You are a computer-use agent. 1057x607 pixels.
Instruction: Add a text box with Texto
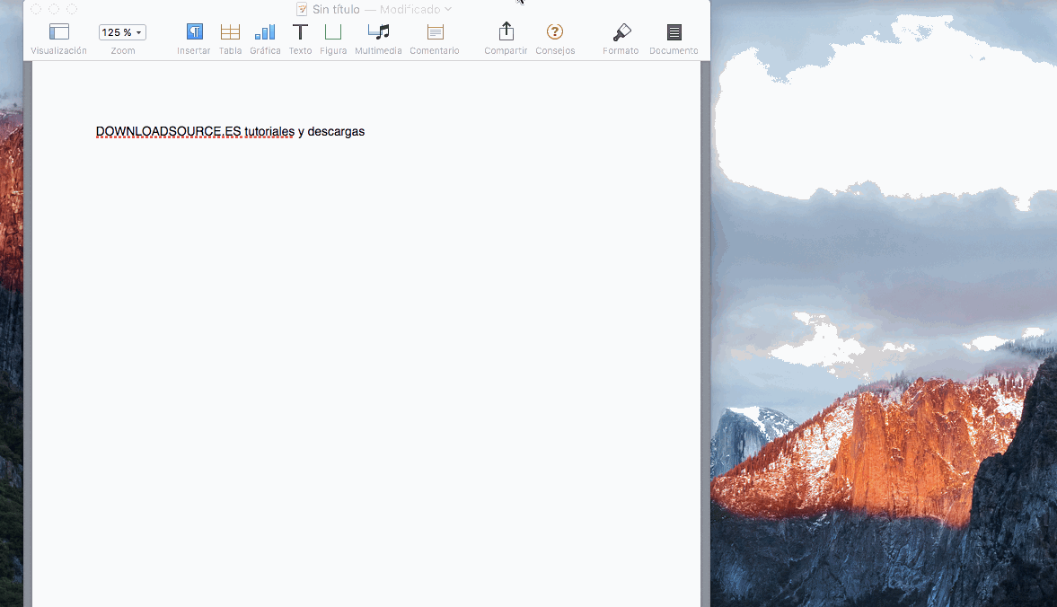tap(300, 31)
